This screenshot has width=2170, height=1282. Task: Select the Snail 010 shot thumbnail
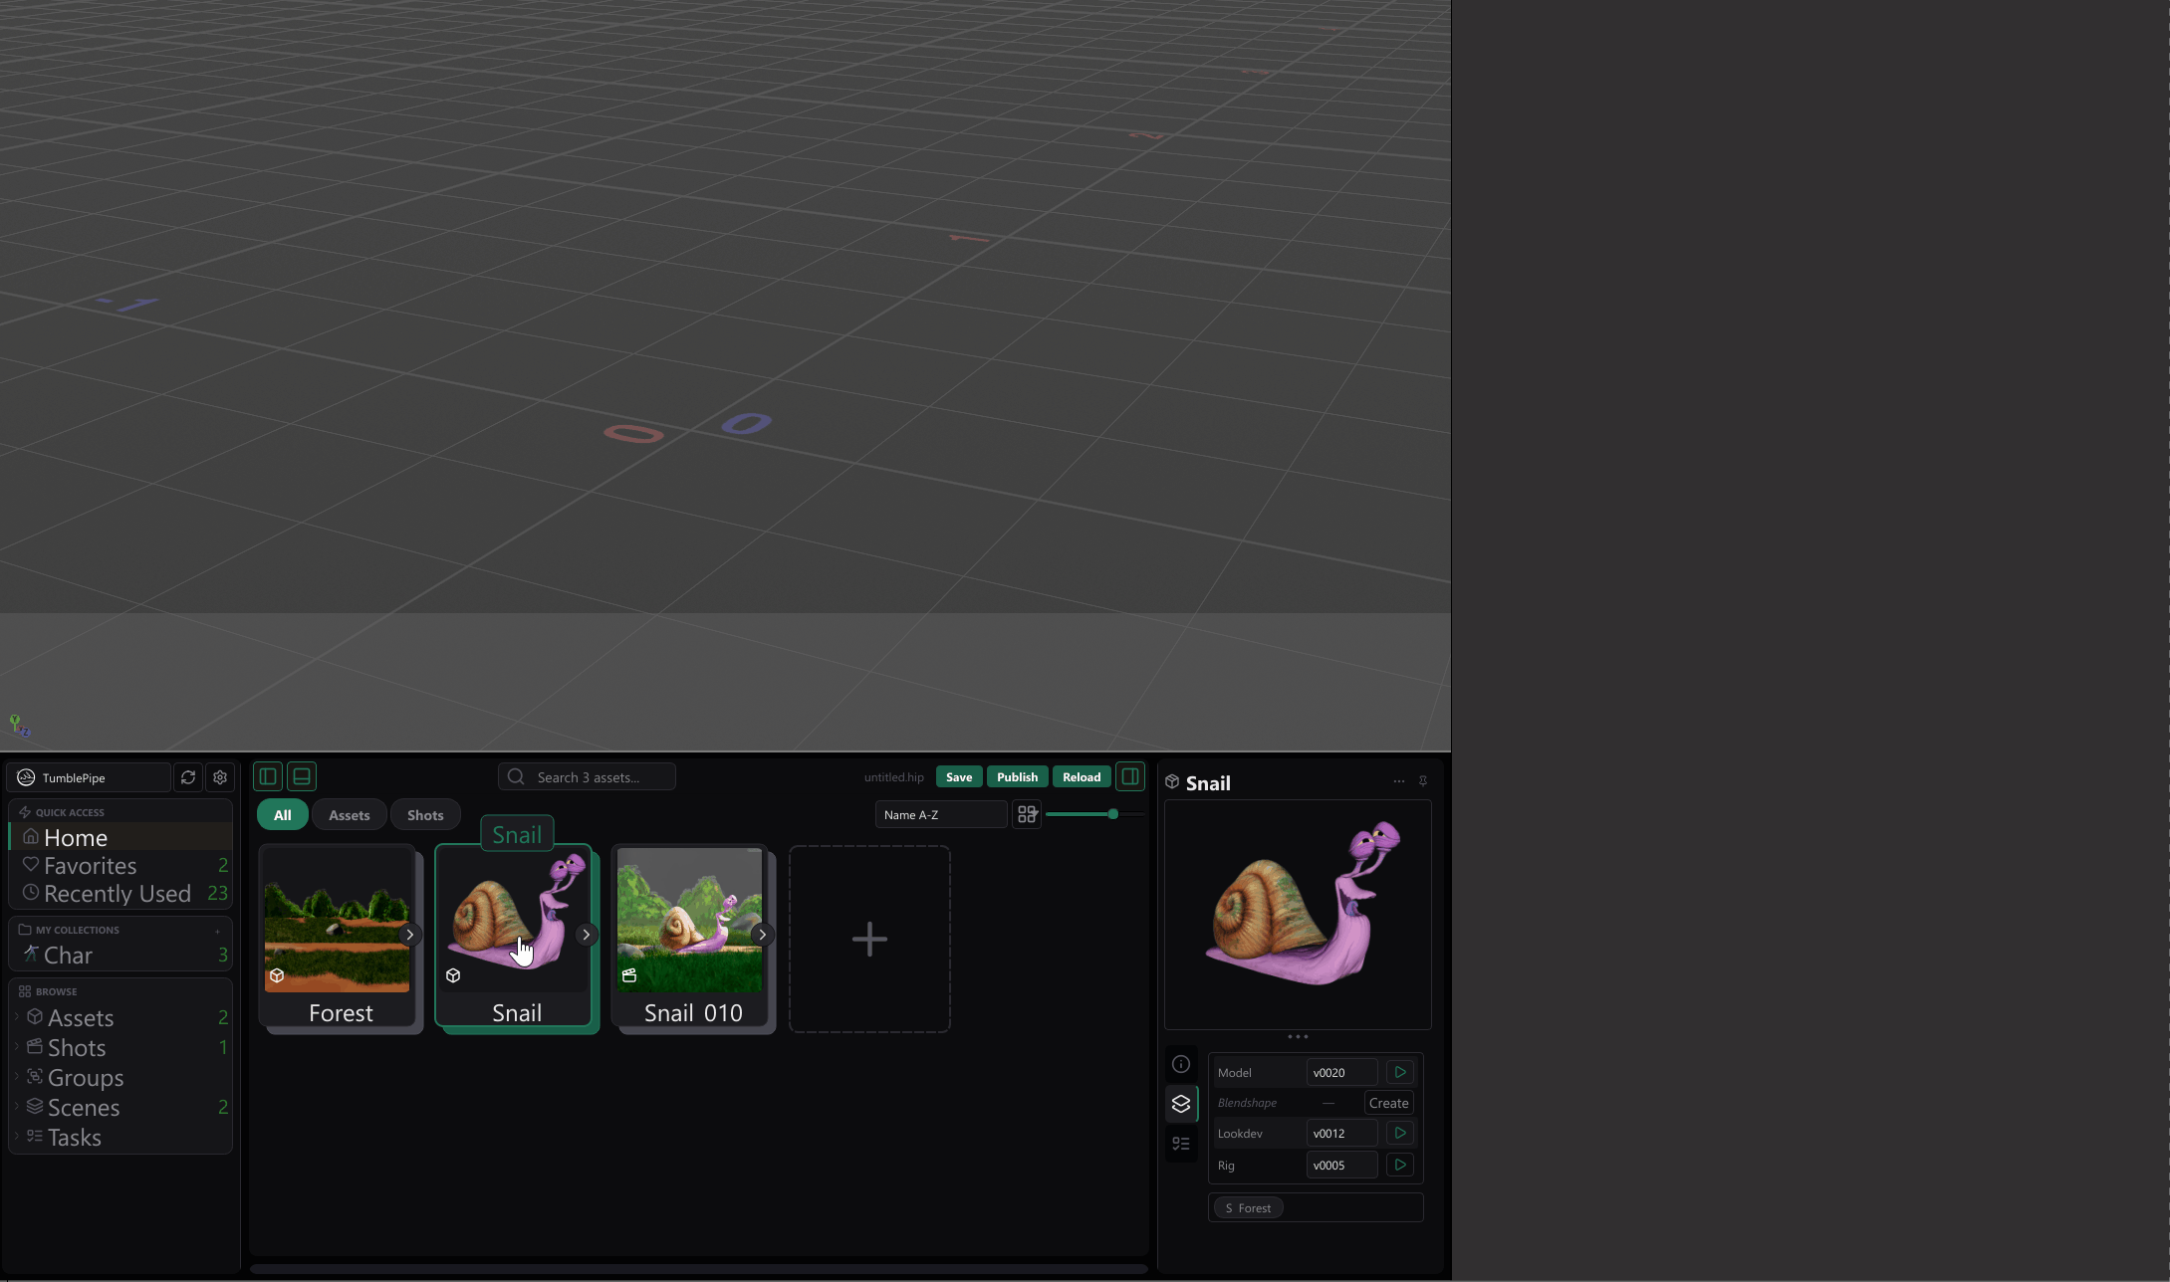point(689,919)
